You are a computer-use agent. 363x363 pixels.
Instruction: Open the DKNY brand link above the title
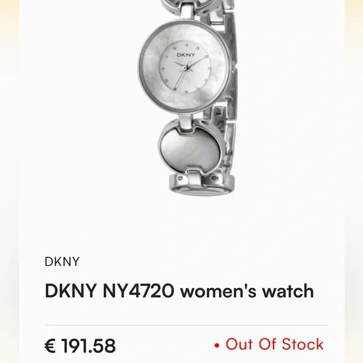tap(62, 262)
